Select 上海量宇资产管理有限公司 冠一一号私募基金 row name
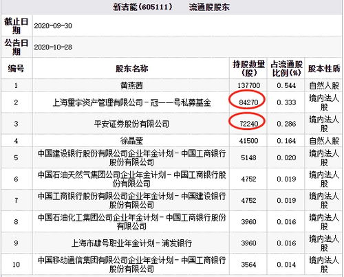Image resolution: width=344 pixels, height=277 pixels. tap(131, 102)
